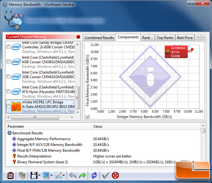
Task: Click the Current Chipset/Memory red header
Action: click(43, 37)
